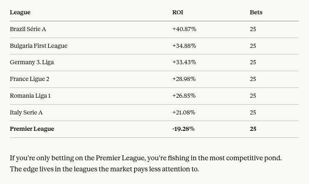Click the +34.88% ROI value

[x=184, y=46]
